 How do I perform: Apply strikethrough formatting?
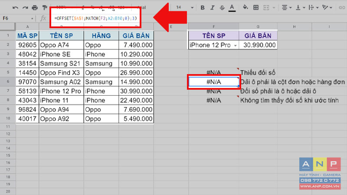pos(222,8)
